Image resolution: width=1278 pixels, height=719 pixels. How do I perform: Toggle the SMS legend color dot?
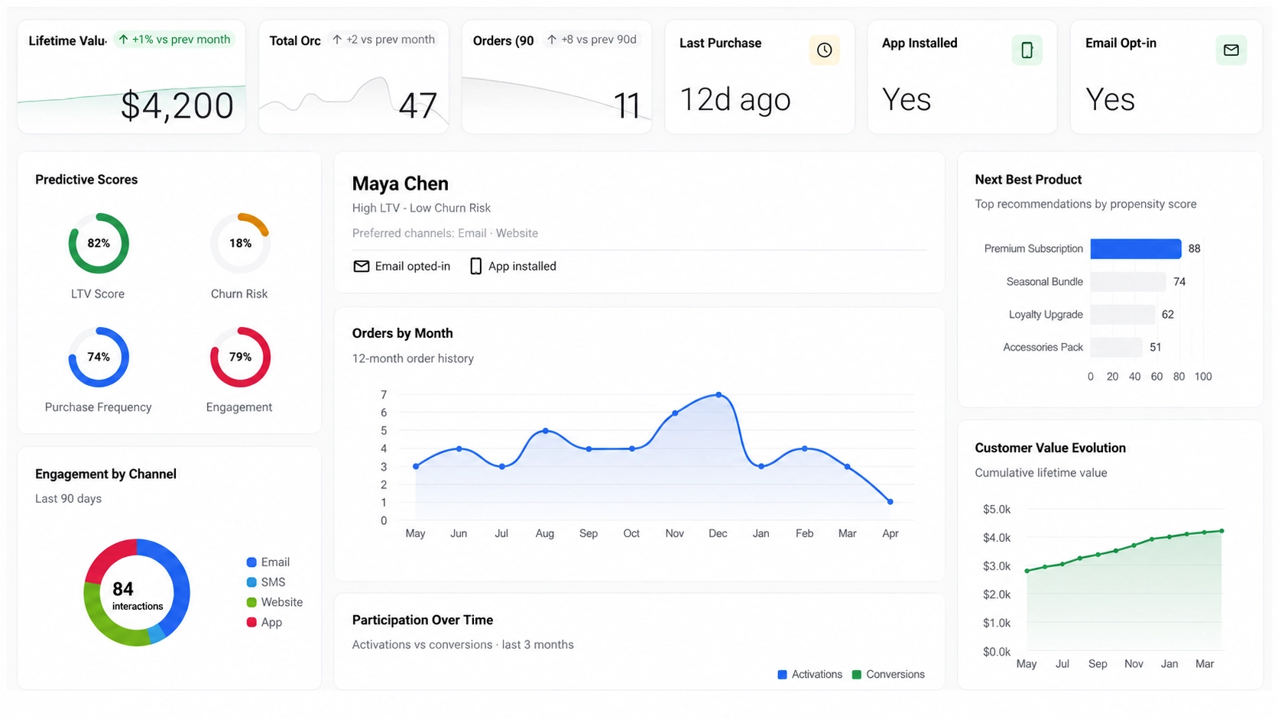(251, 582)
